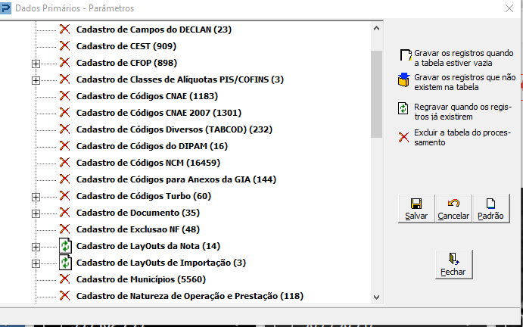Select row 'Cadastro de LayOuts da Nota (14)'
The width and height of the screenshot is (523, 327).
148,246
